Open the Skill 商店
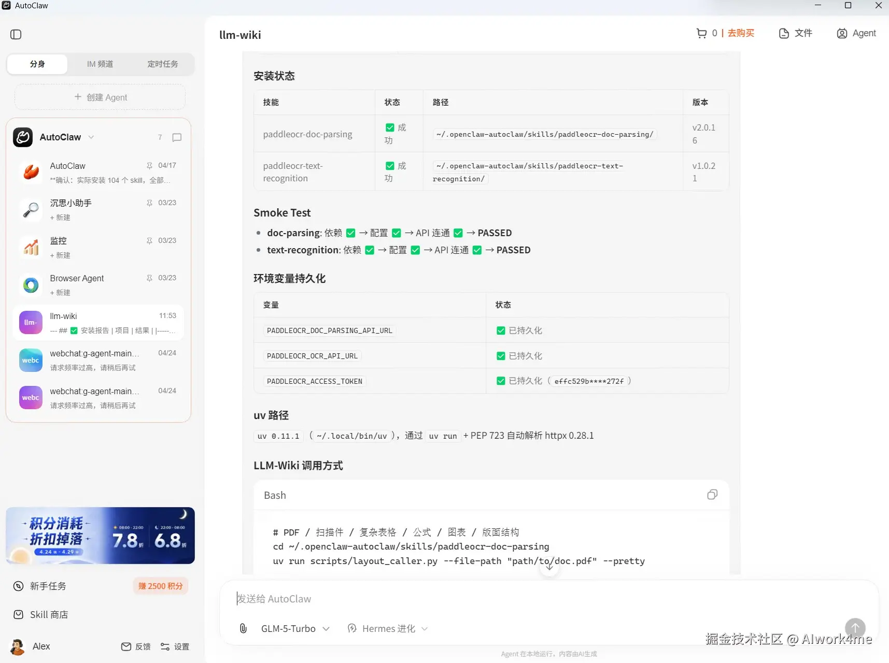Viewport: 889px width, 663px height. [40, 614]
